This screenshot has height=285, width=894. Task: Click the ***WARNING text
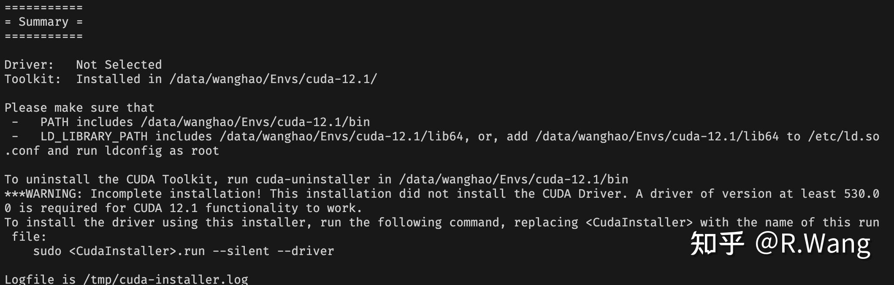[40, 194]
